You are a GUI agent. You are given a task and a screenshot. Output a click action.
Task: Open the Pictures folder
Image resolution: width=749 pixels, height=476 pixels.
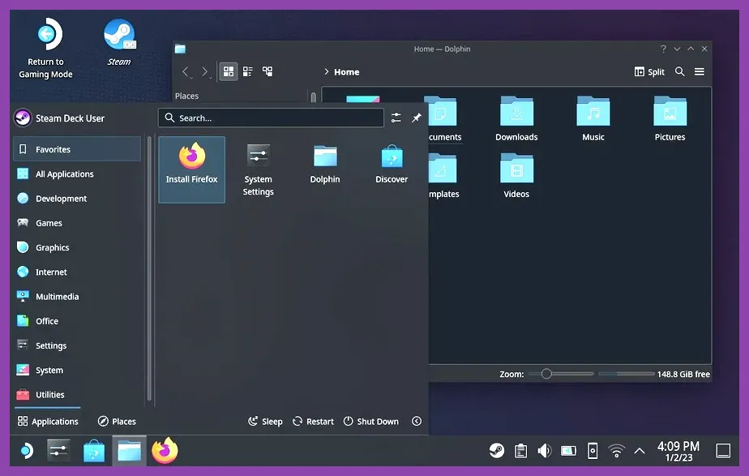click(670, 118)
